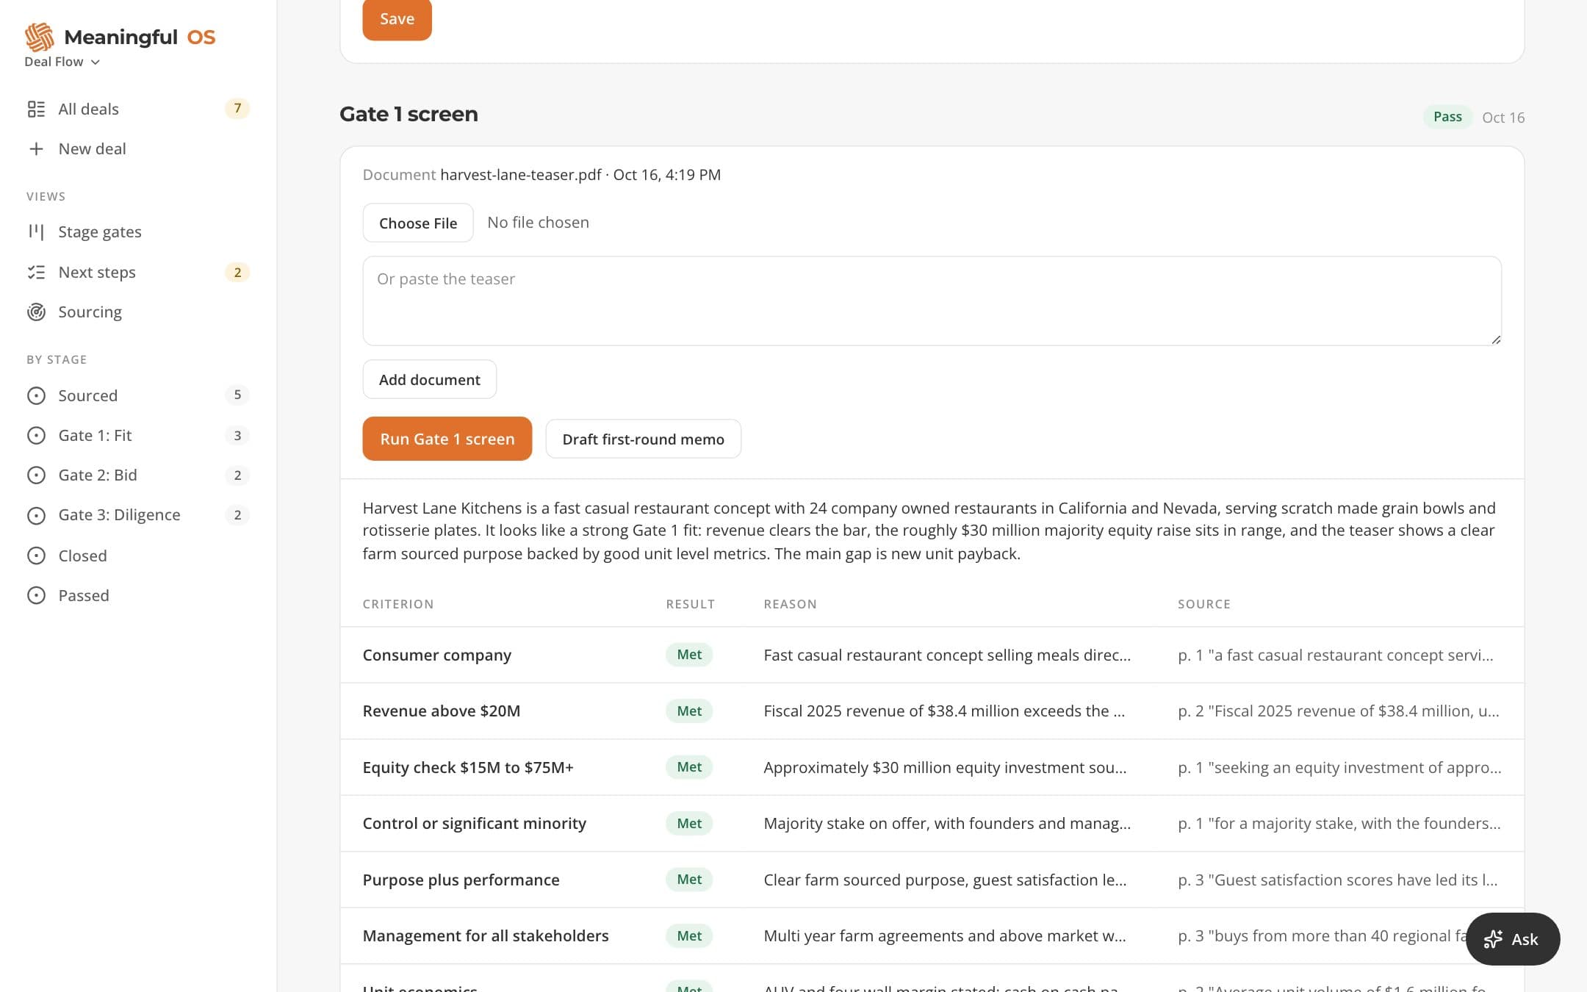The height and width of the screenshot is (992, 1587).
Task: Click the Oct 16 date label
Action: (1503, 118)
